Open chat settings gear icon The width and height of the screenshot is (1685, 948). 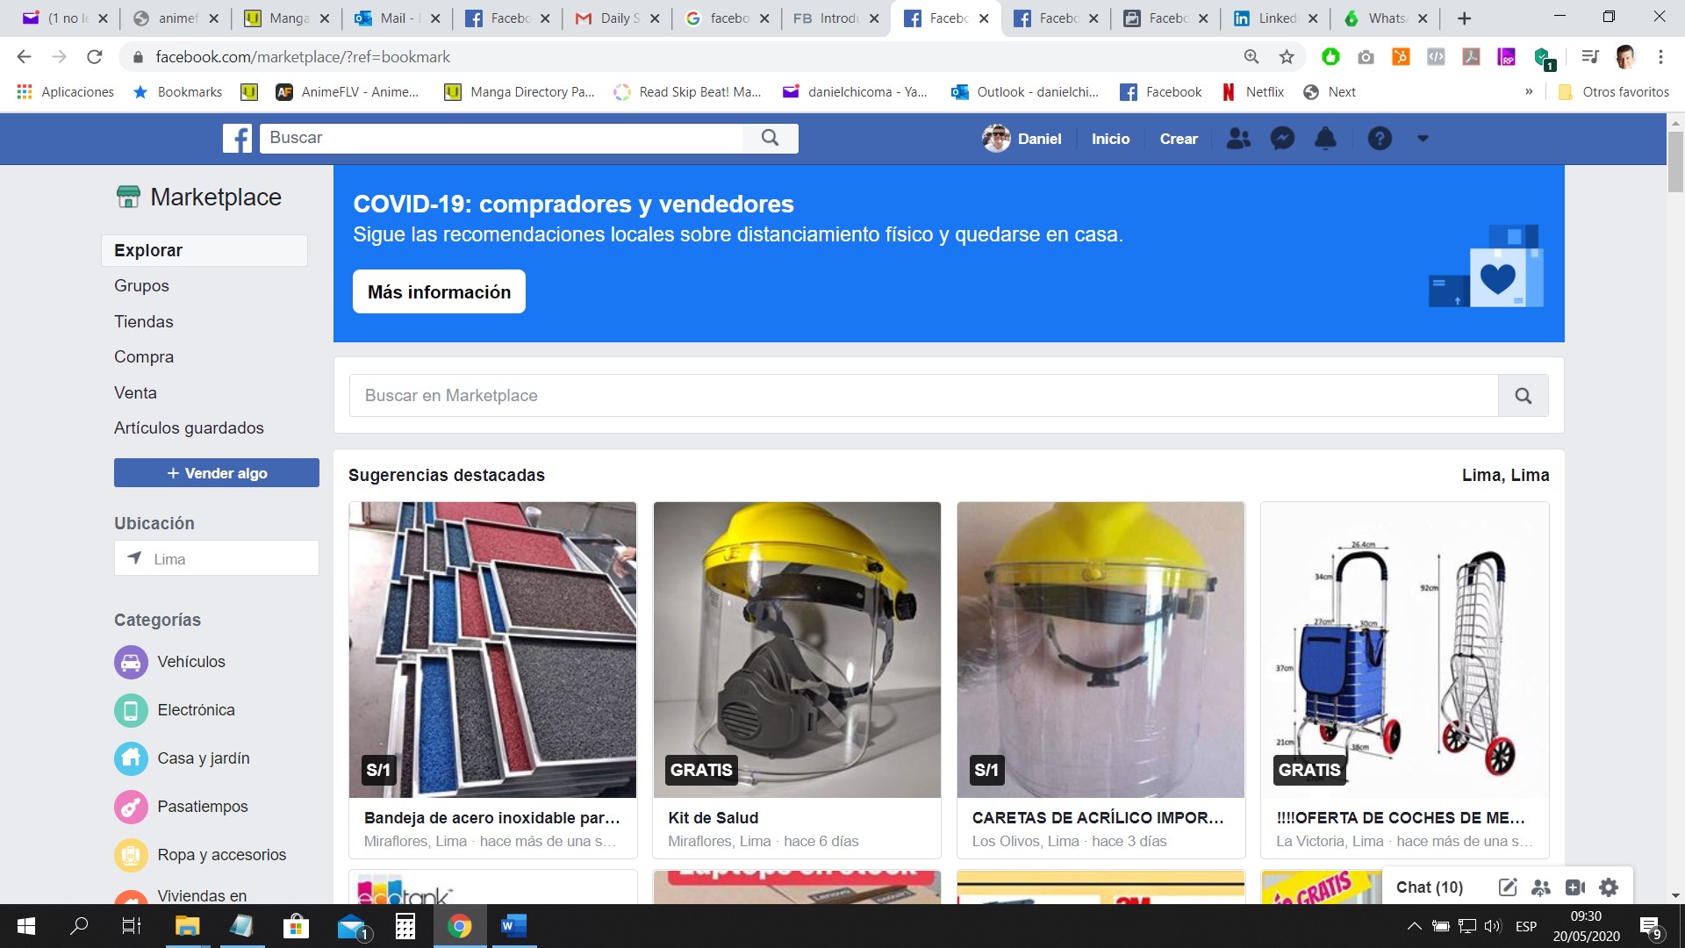tap(1609, 887)
